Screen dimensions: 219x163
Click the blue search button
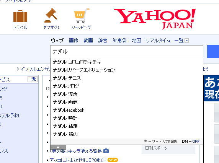click(x=213, y=52)
